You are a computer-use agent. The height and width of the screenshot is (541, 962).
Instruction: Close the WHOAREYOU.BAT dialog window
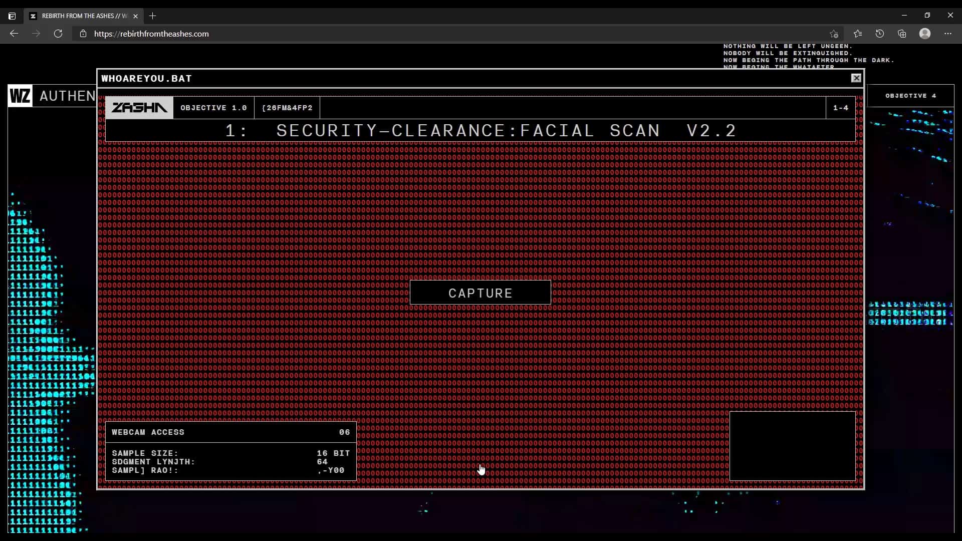[856, 78]
